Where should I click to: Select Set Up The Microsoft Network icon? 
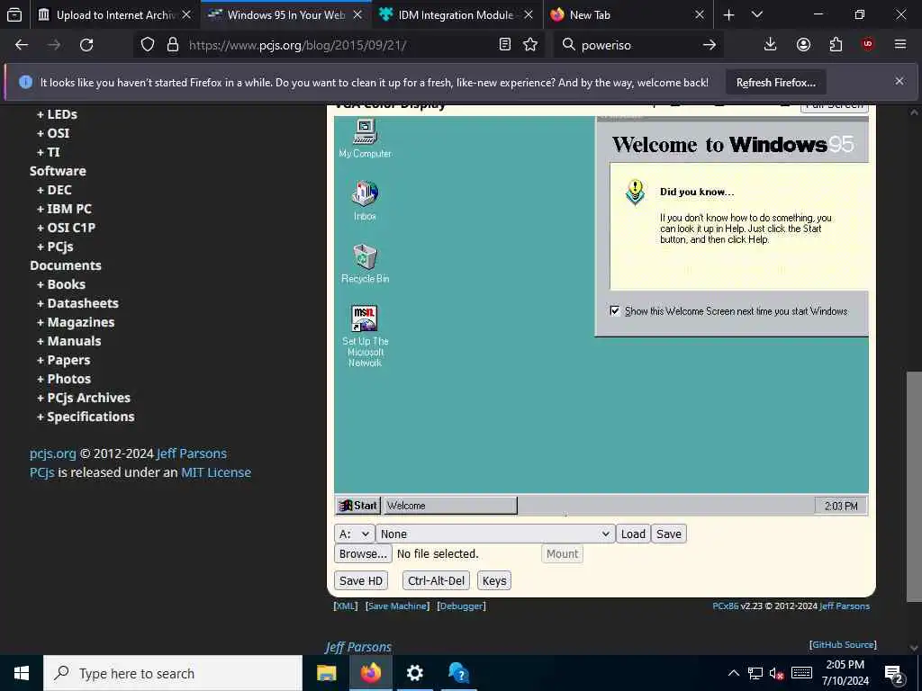[x=365, y=336]
